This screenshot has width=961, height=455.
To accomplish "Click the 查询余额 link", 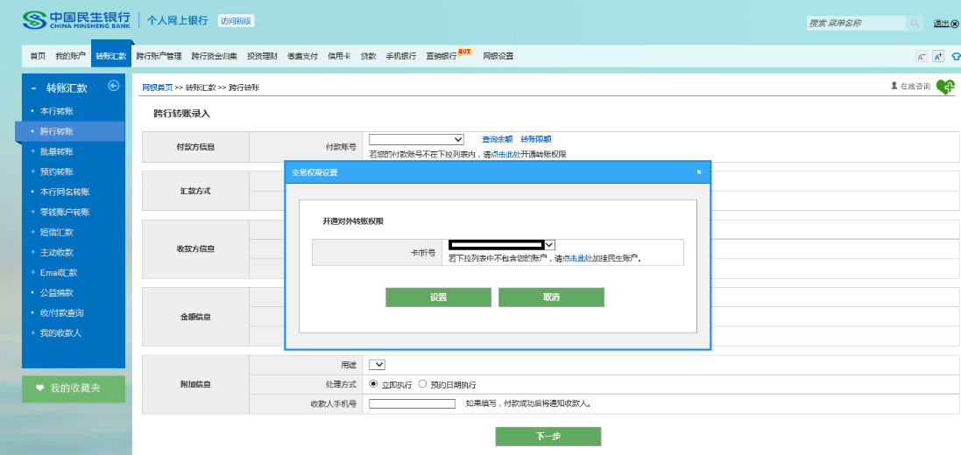I will click(x=497, y=139).
